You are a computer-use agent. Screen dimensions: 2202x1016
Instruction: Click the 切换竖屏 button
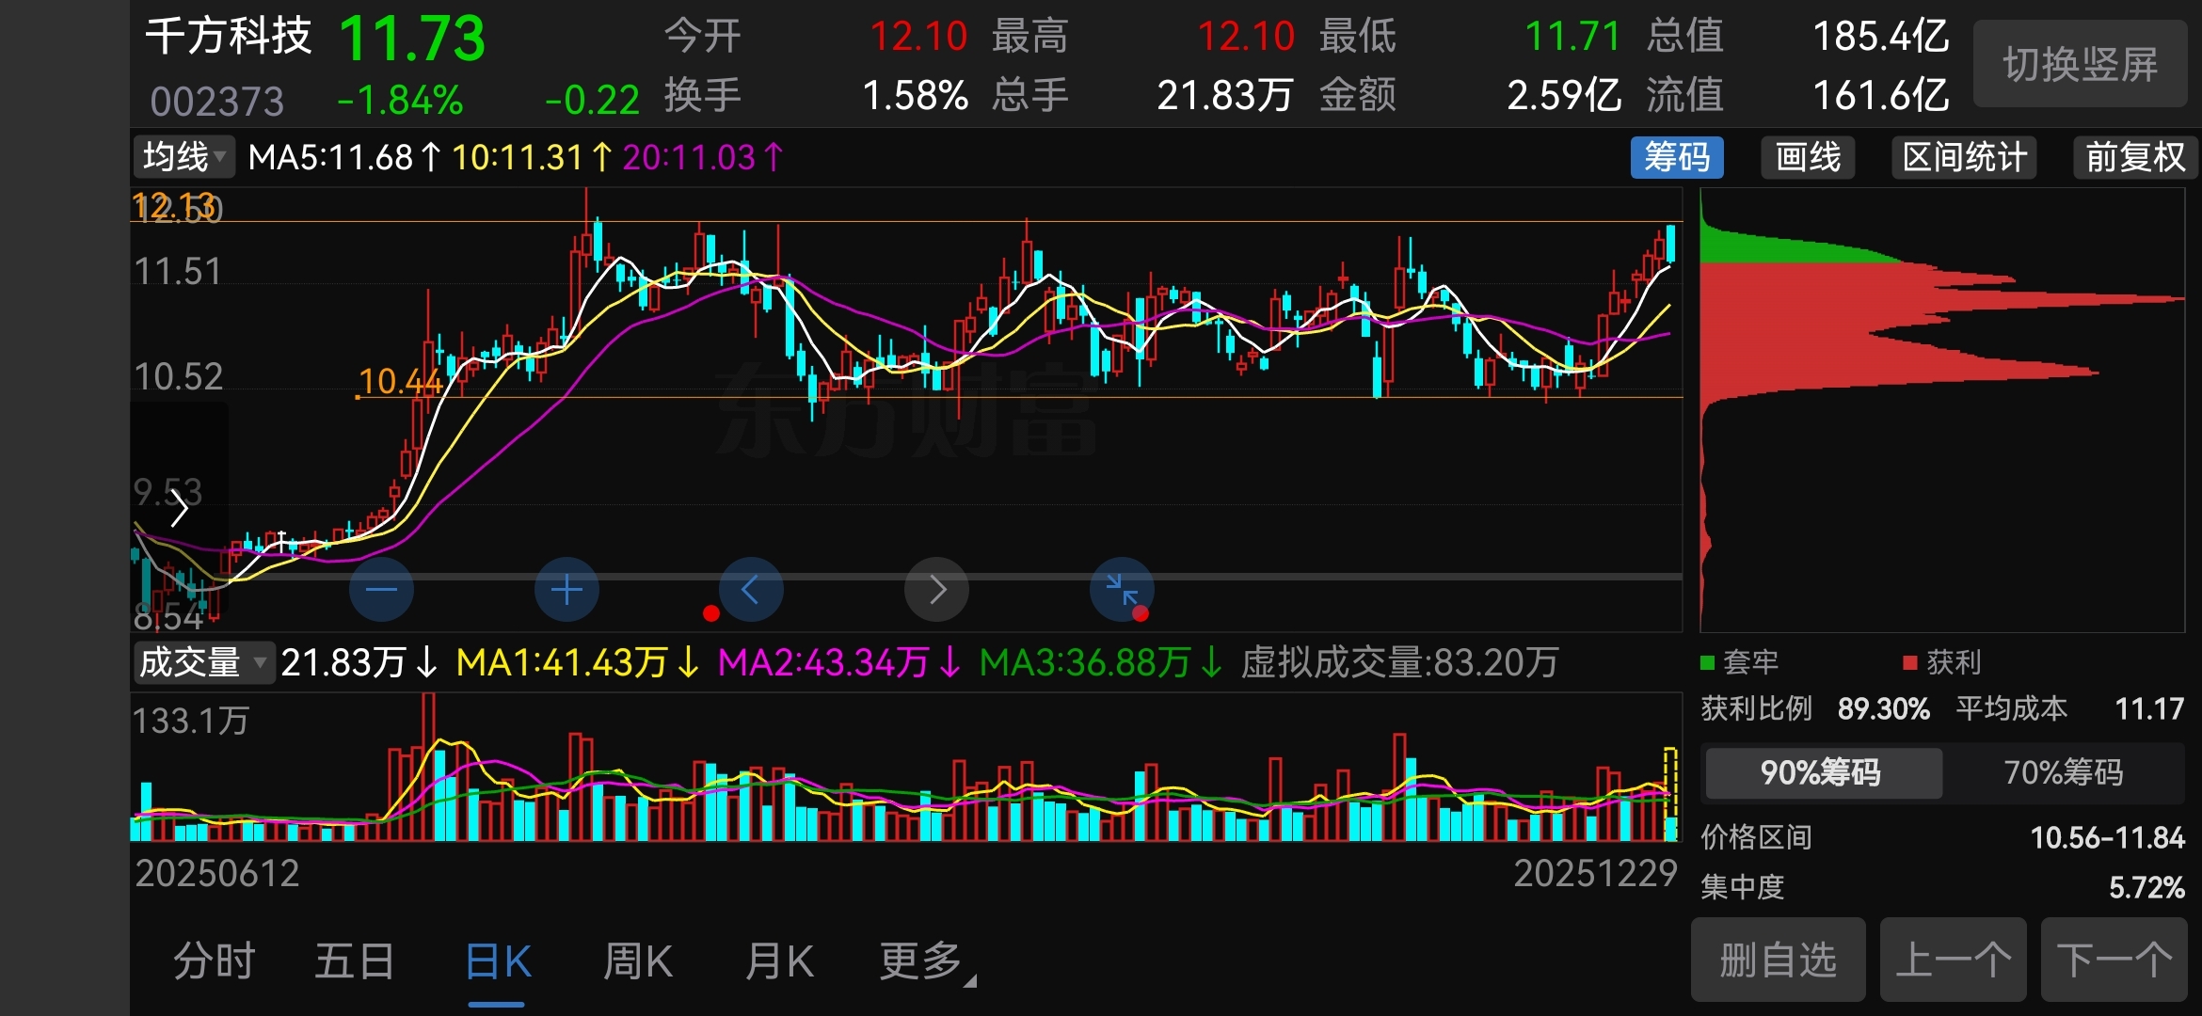(x=2080, y=64)
